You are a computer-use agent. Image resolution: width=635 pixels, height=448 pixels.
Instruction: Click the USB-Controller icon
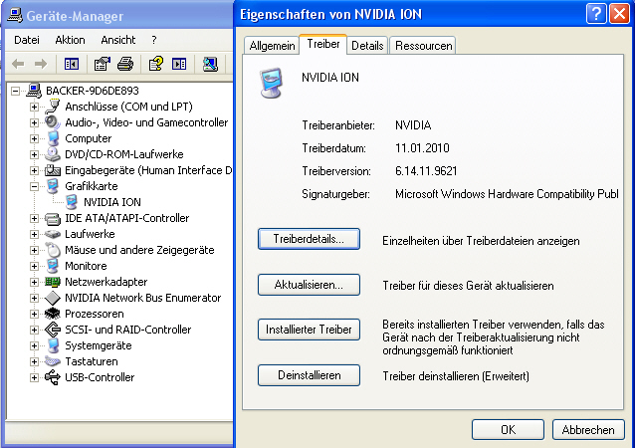tap(53, 377)
